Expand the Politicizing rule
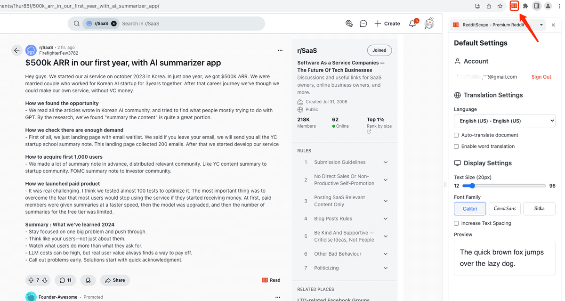 (x=385, y=268)
